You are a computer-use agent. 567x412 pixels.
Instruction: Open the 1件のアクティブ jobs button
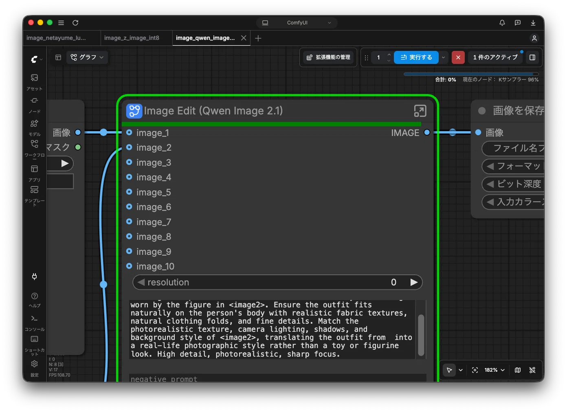[x=495, y=57]
